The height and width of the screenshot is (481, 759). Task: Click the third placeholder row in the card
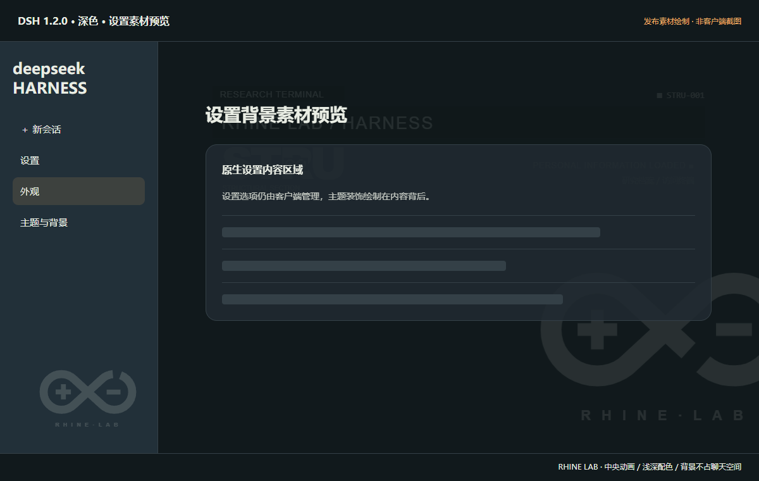pyautogui.click(x=392, y=299)
